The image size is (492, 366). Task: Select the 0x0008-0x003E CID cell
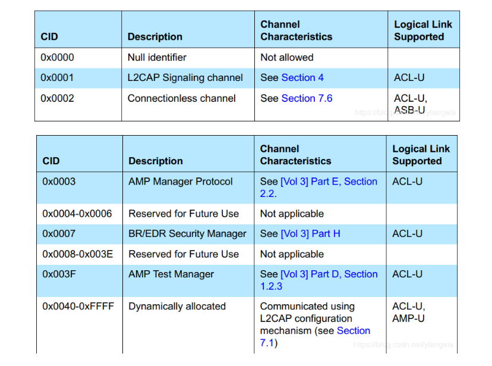[78, 254]
